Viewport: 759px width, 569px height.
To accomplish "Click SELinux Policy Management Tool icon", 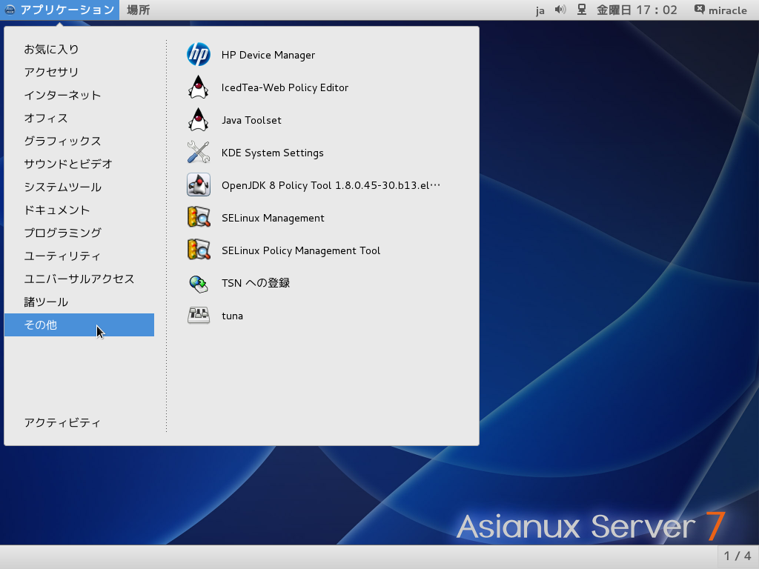I will tap(199, 250).
